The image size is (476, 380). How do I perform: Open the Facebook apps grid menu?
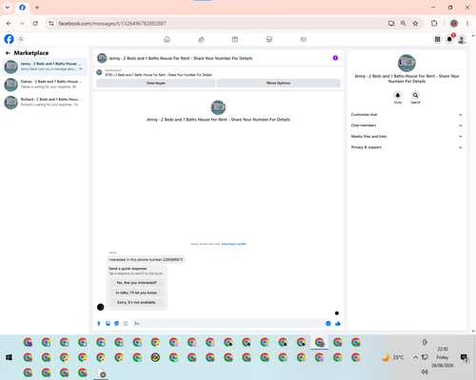437,39
